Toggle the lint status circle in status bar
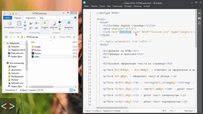The height and width of the screenshot is (114, 203). click(180, 111)
